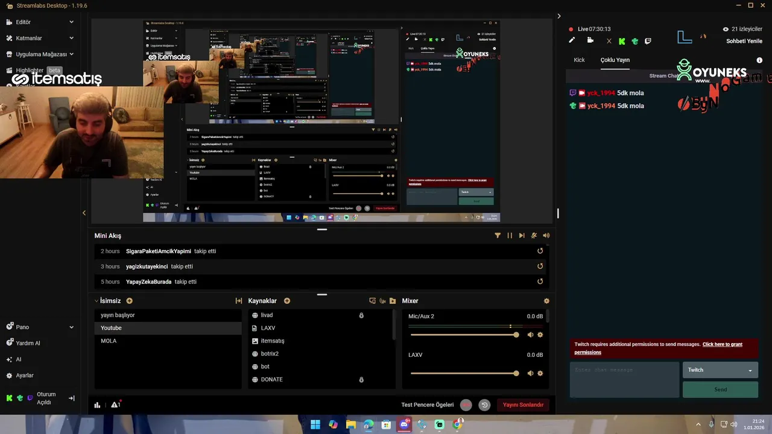Viewport: 772px width, 434px height.
Task: Open Mic/Aux 2 source settings gear
Action: pyautogui.click(x=540, y=335)
